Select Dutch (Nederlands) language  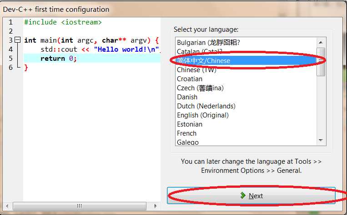coord(246,106)
